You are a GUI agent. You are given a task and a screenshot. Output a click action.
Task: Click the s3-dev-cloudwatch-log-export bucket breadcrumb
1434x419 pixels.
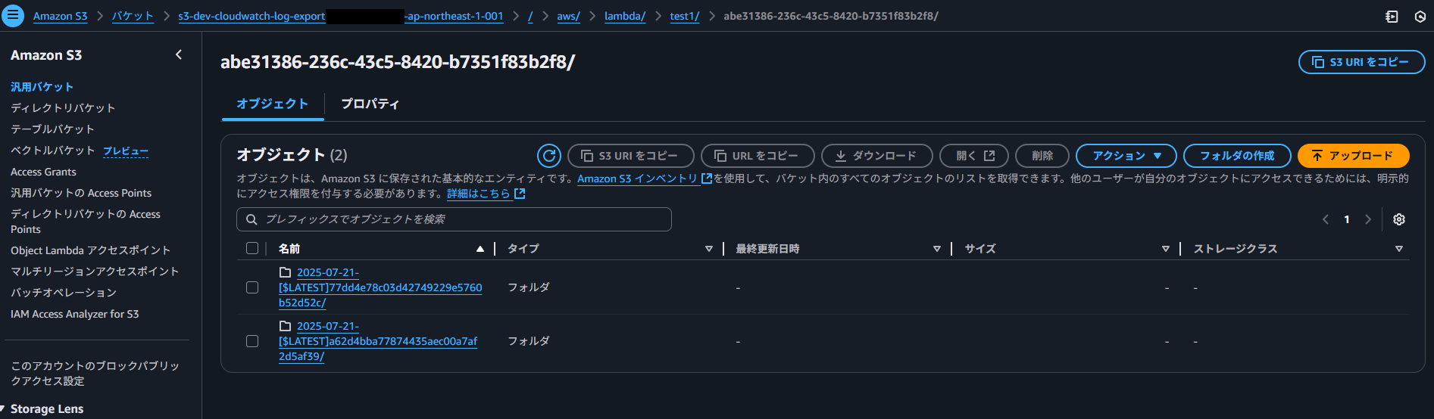(x=341, y=16)
